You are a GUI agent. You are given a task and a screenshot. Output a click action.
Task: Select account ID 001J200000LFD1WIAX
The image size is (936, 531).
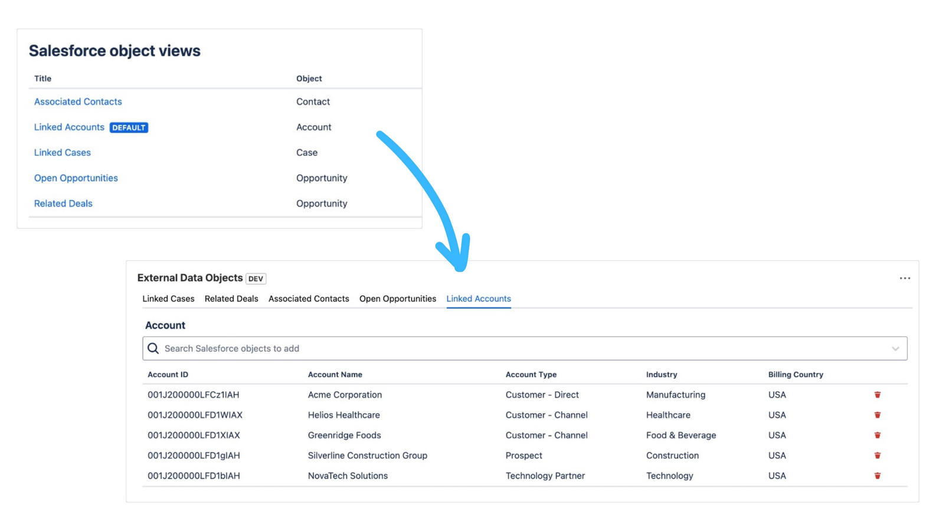pos(195,415)
